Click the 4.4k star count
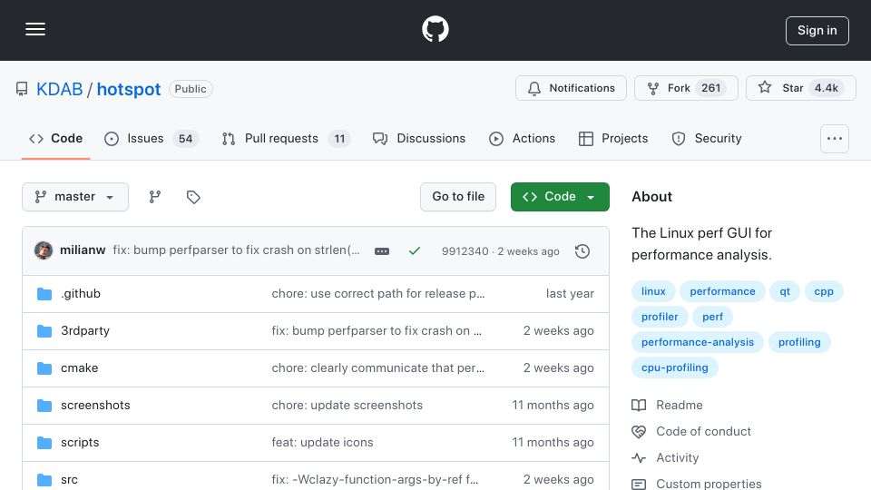 (826, 88)
